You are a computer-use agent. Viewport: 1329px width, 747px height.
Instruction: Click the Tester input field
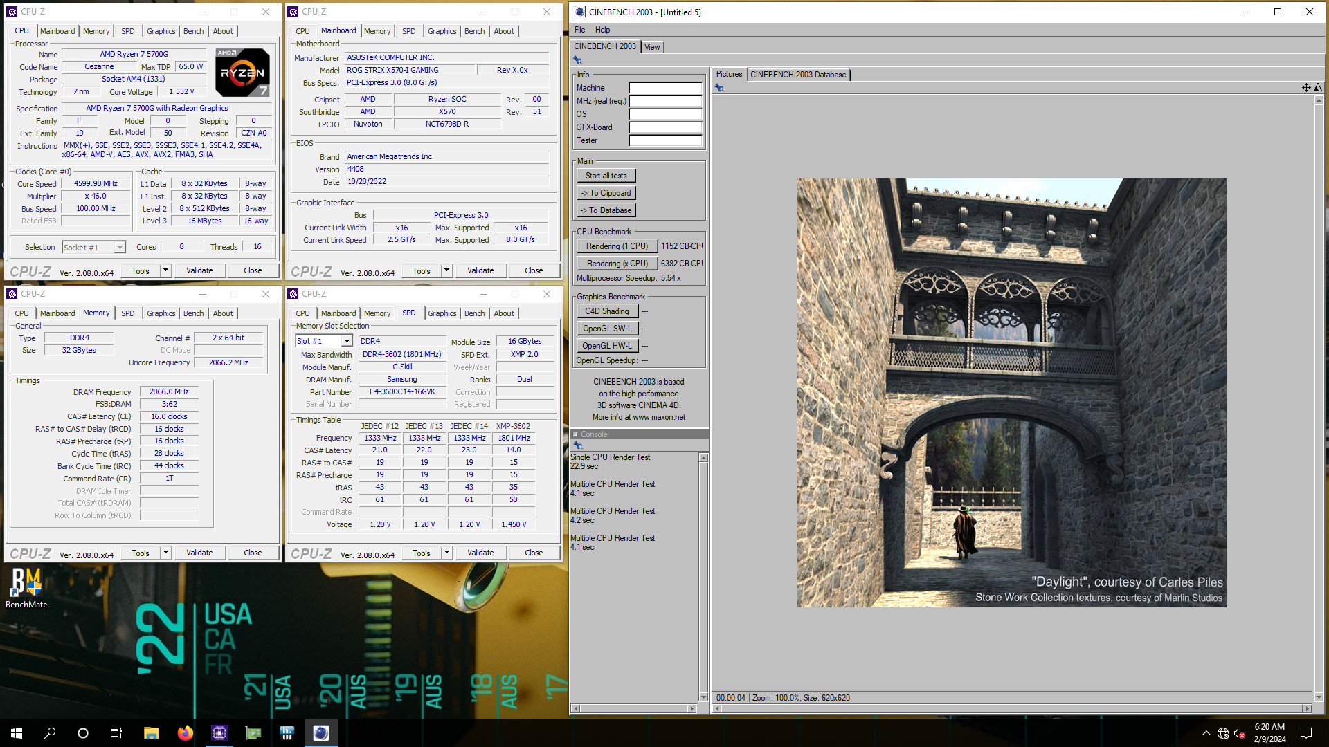(666, 140)
